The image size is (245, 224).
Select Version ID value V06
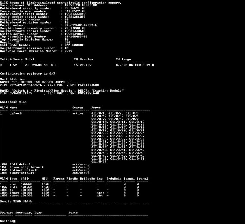(x=67, y=42)
